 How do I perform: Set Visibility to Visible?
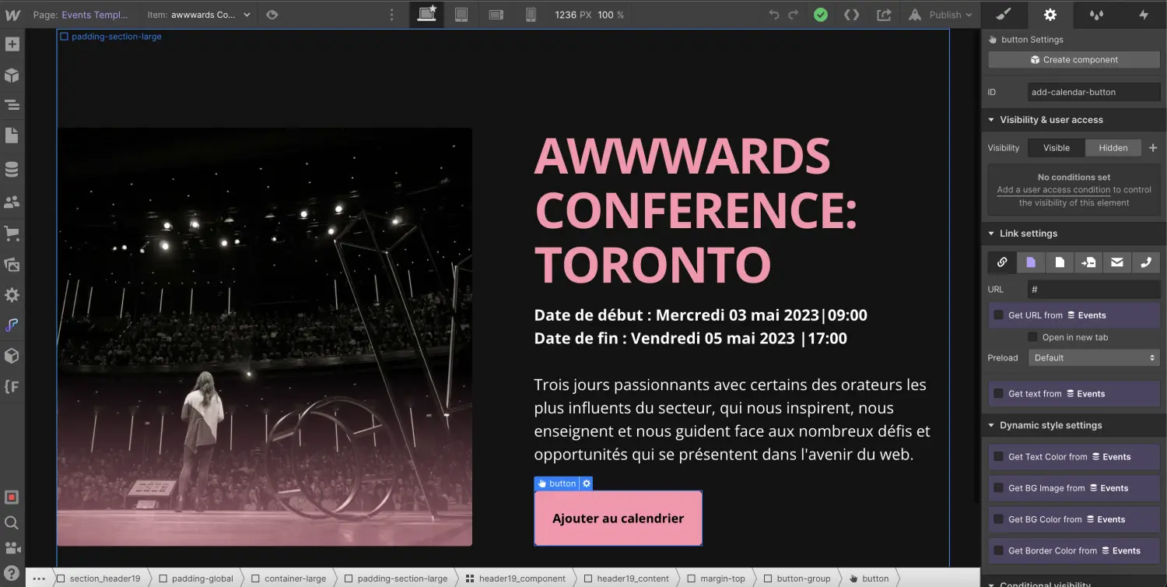(x=1057, y=148)
